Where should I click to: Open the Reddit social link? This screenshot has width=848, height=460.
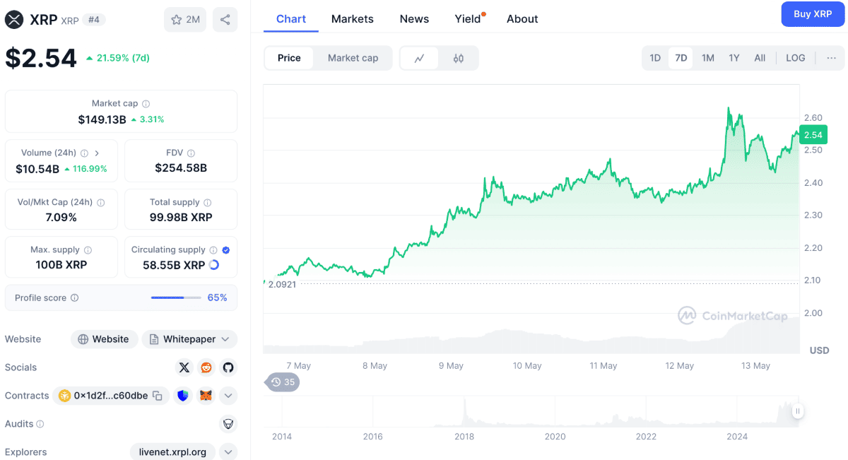pos(206,367)
